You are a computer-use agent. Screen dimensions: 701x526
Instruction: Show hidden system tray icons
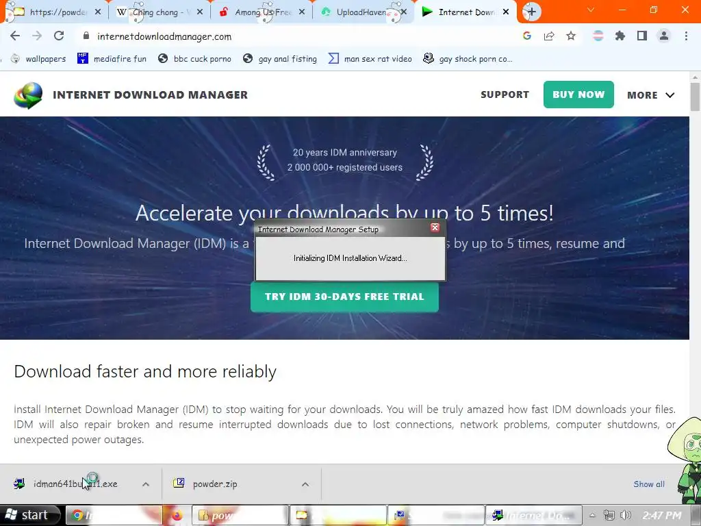(592, 515)
